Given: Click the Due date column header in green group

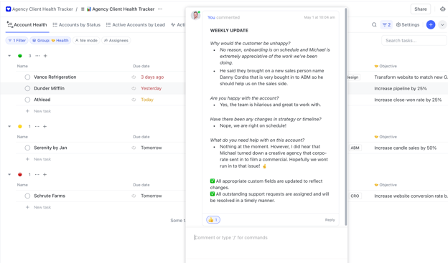Looking at the screenshot, I should pos(141,66).
